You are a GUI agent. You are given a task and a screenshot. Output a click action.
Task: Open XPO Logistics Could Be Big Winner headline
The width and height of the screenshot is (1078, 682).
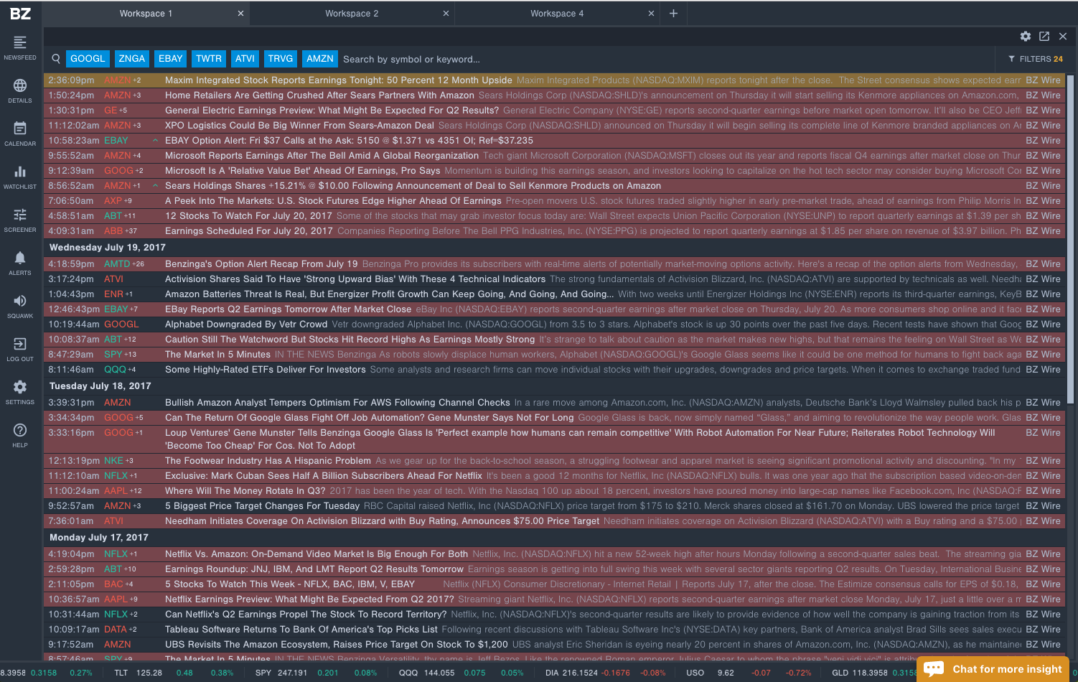click(299, 126)
